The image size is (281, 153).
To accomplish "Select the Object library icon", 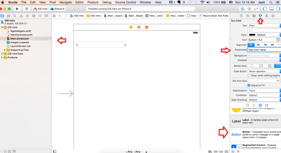I will pyautogui.click(x=260, y=106).
